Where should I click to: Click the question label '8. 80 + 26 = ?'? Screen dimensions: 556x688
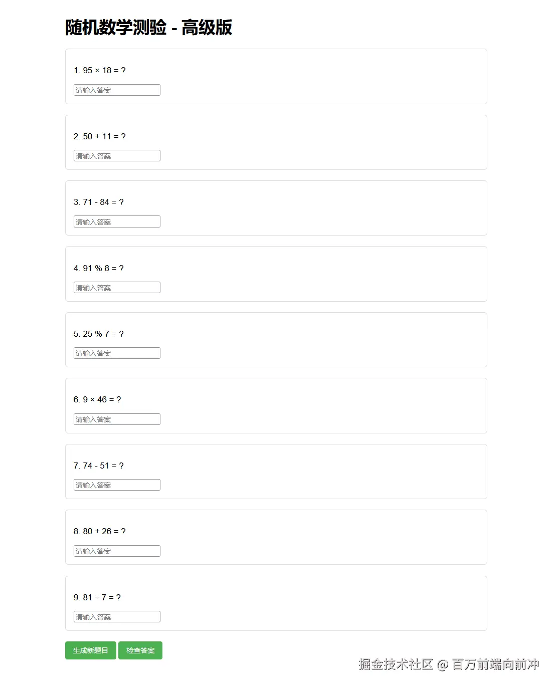(100, 531)
